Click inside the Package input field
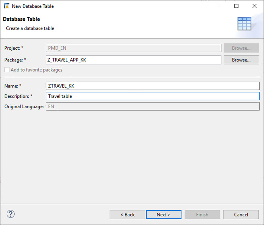 [132, 60]
